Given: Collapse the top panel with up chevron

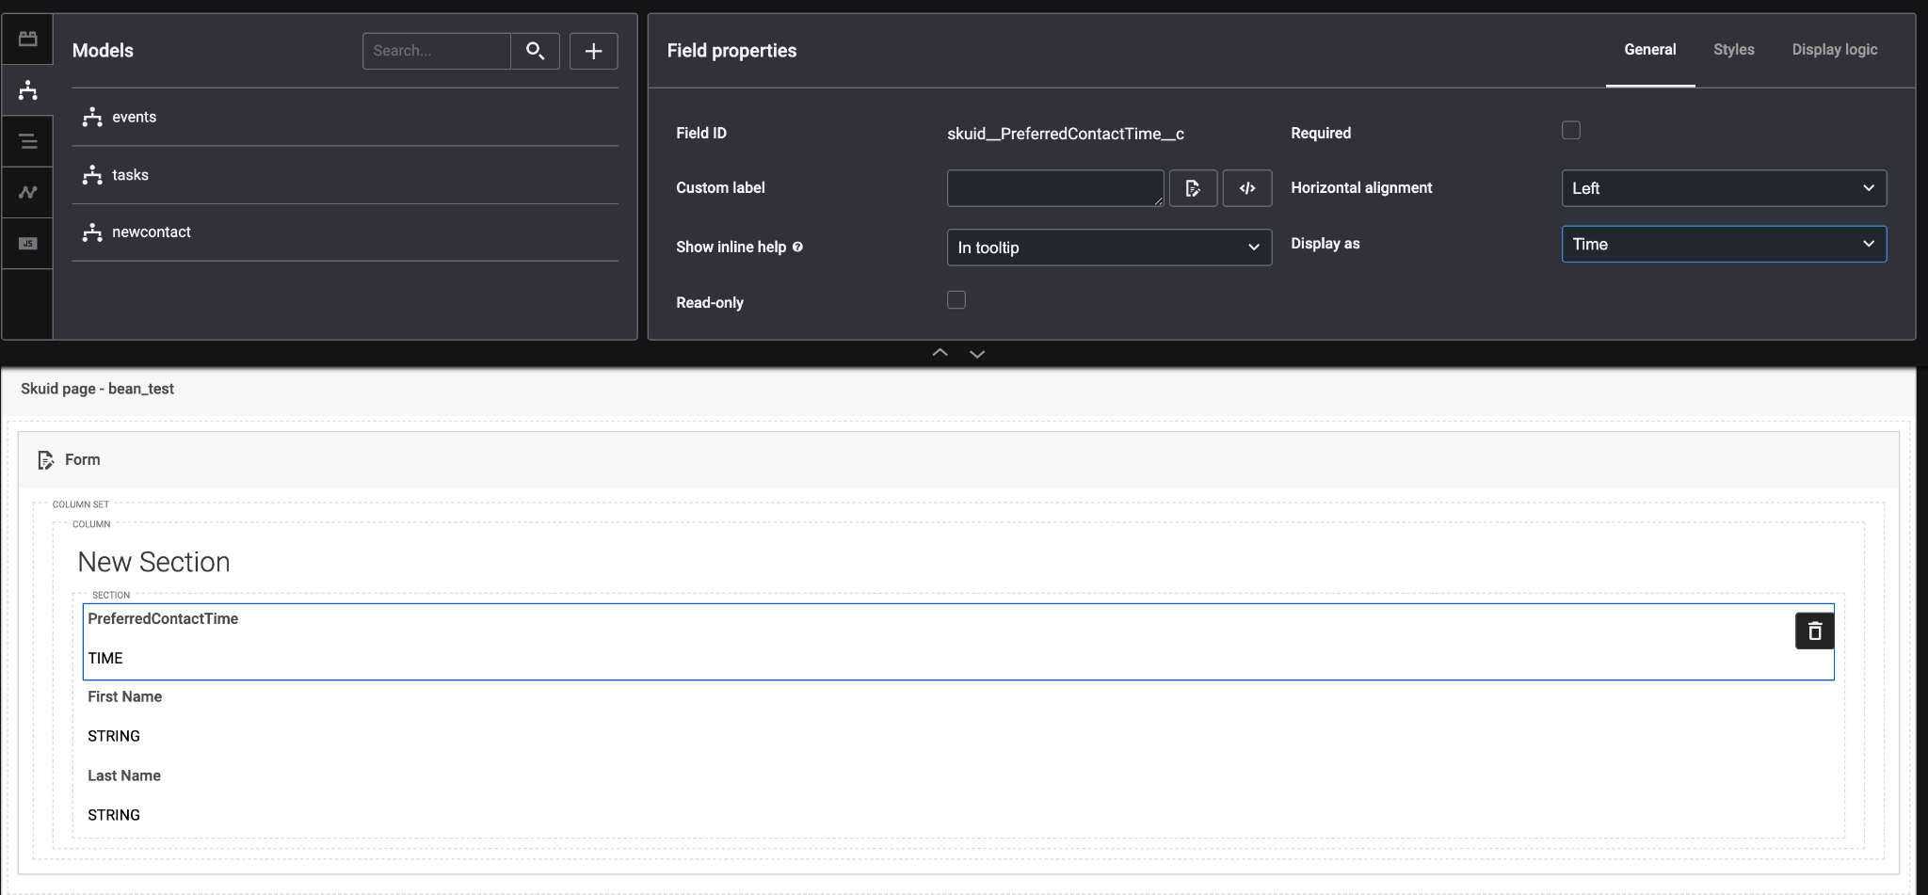Looking at the screenshot, I should 940,353.
